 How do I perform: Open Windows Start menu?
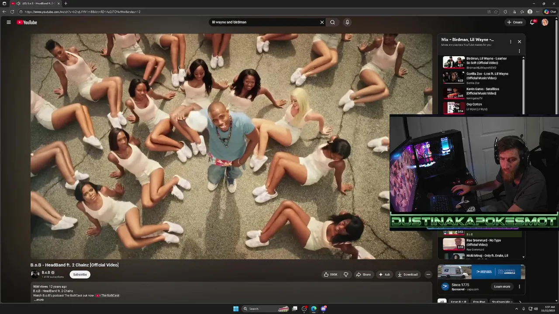[236, 309]
